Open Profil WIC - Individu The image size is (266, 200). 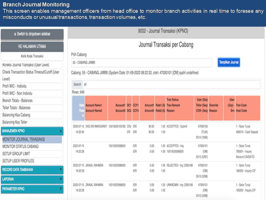pyautogui.click(x=32, y=86)
